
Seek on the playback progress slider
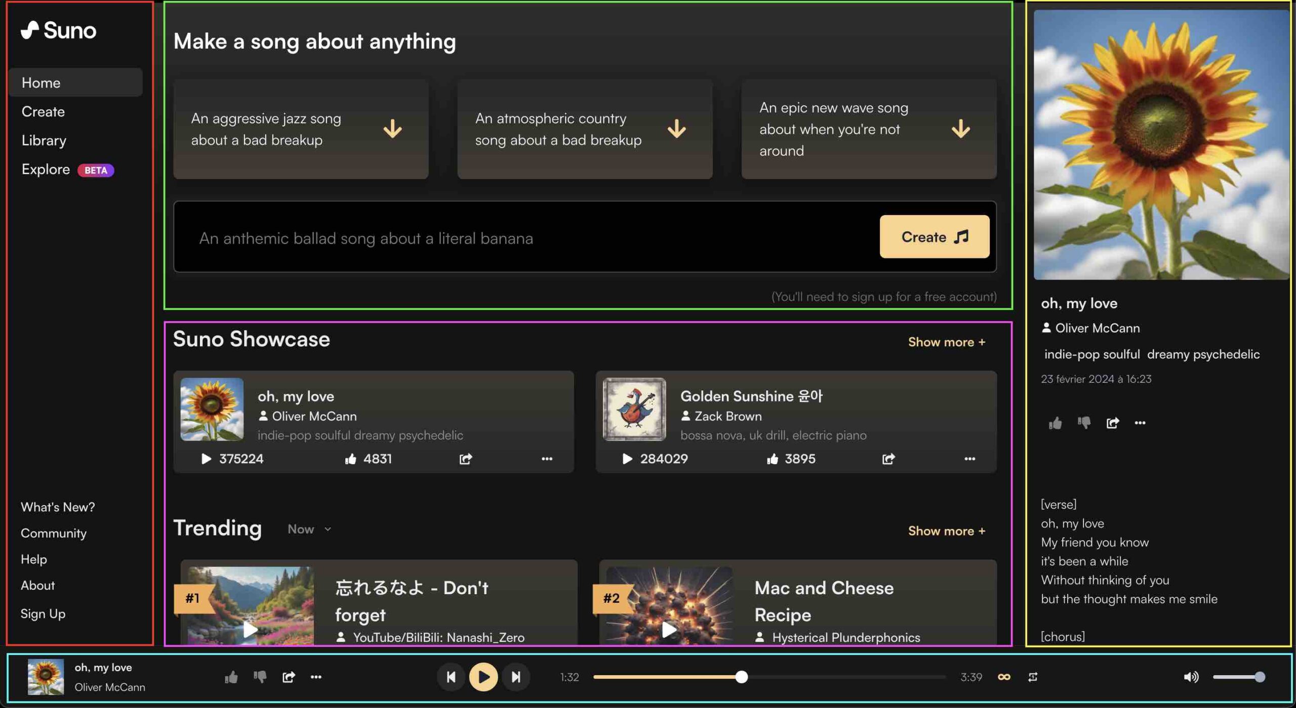click(x=769, y=677)
